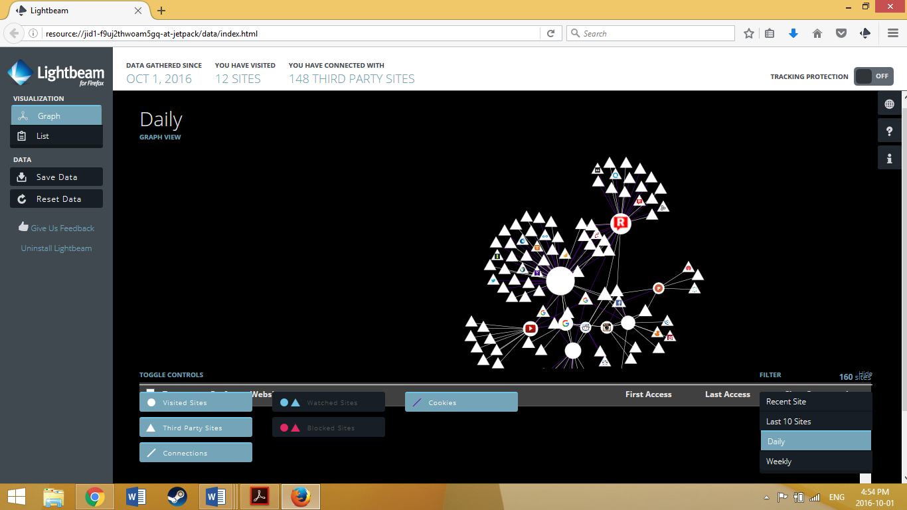Select the large blank white circle node

tap(560, 281)
